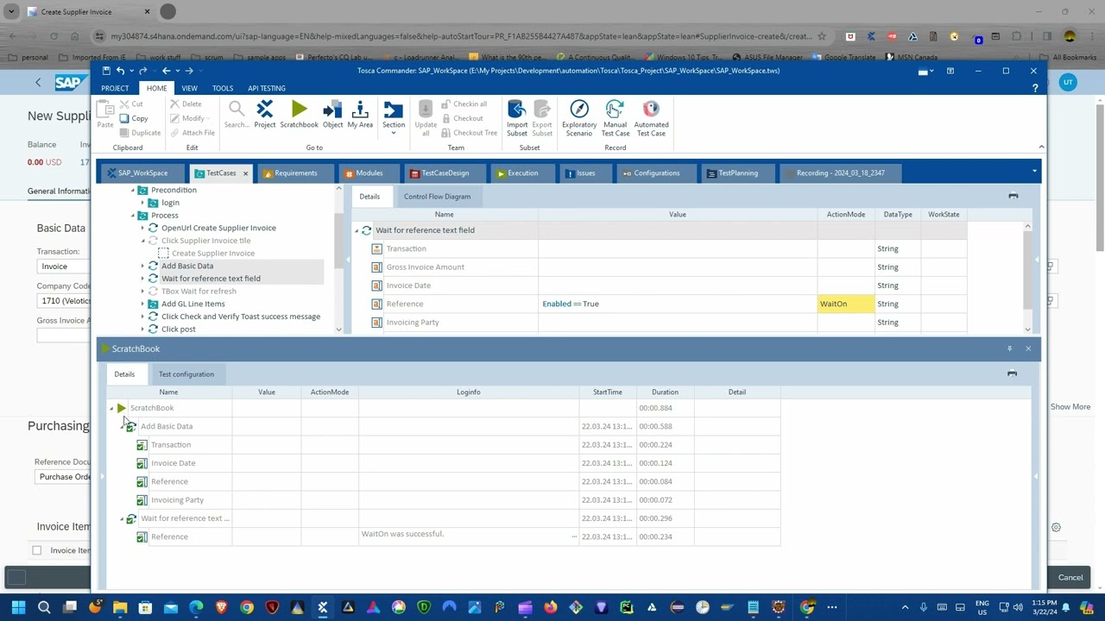Expand the login tree node
This screenshot has width=1105, height=621.
tap(142, 203)
